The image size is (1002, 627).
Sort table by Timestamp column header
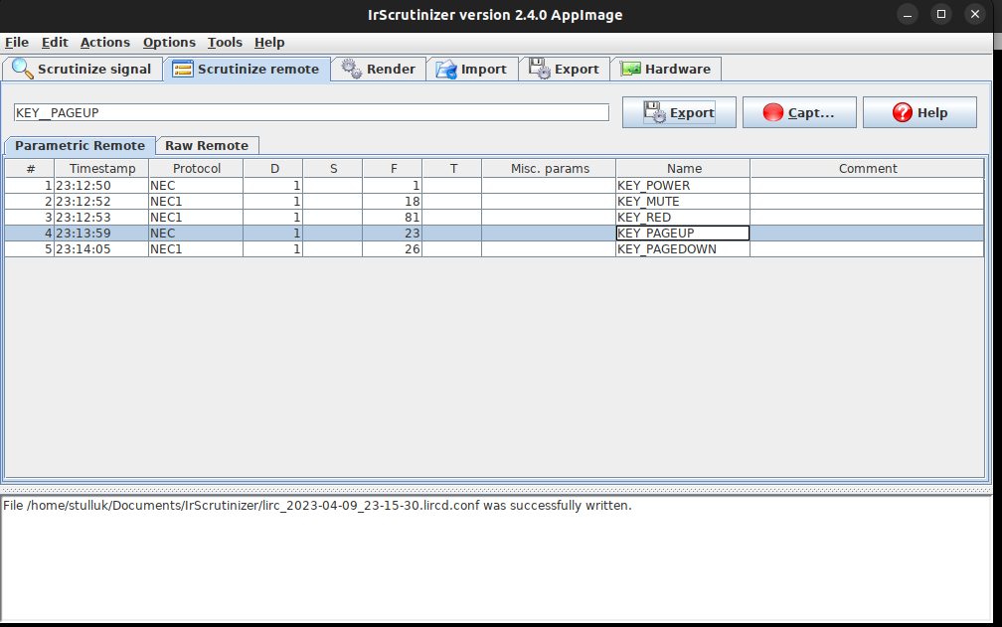click(102, 169)
